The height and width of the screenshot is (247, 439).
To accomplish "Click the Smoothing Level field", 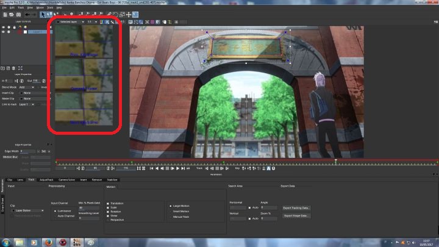I will tap(89, 218).
